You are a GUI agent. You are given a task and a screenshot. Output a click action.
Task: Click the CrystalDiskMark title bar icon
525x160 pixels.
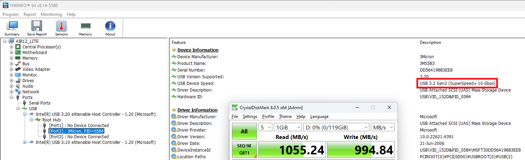(x=234, y=107)
